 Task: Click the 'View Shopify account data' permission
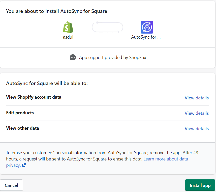point(34,97)
